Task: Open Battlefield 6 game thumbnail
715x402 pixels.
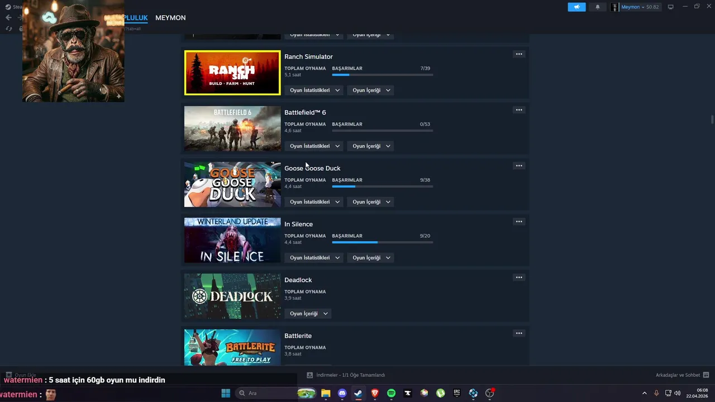Action: (232, 128)
